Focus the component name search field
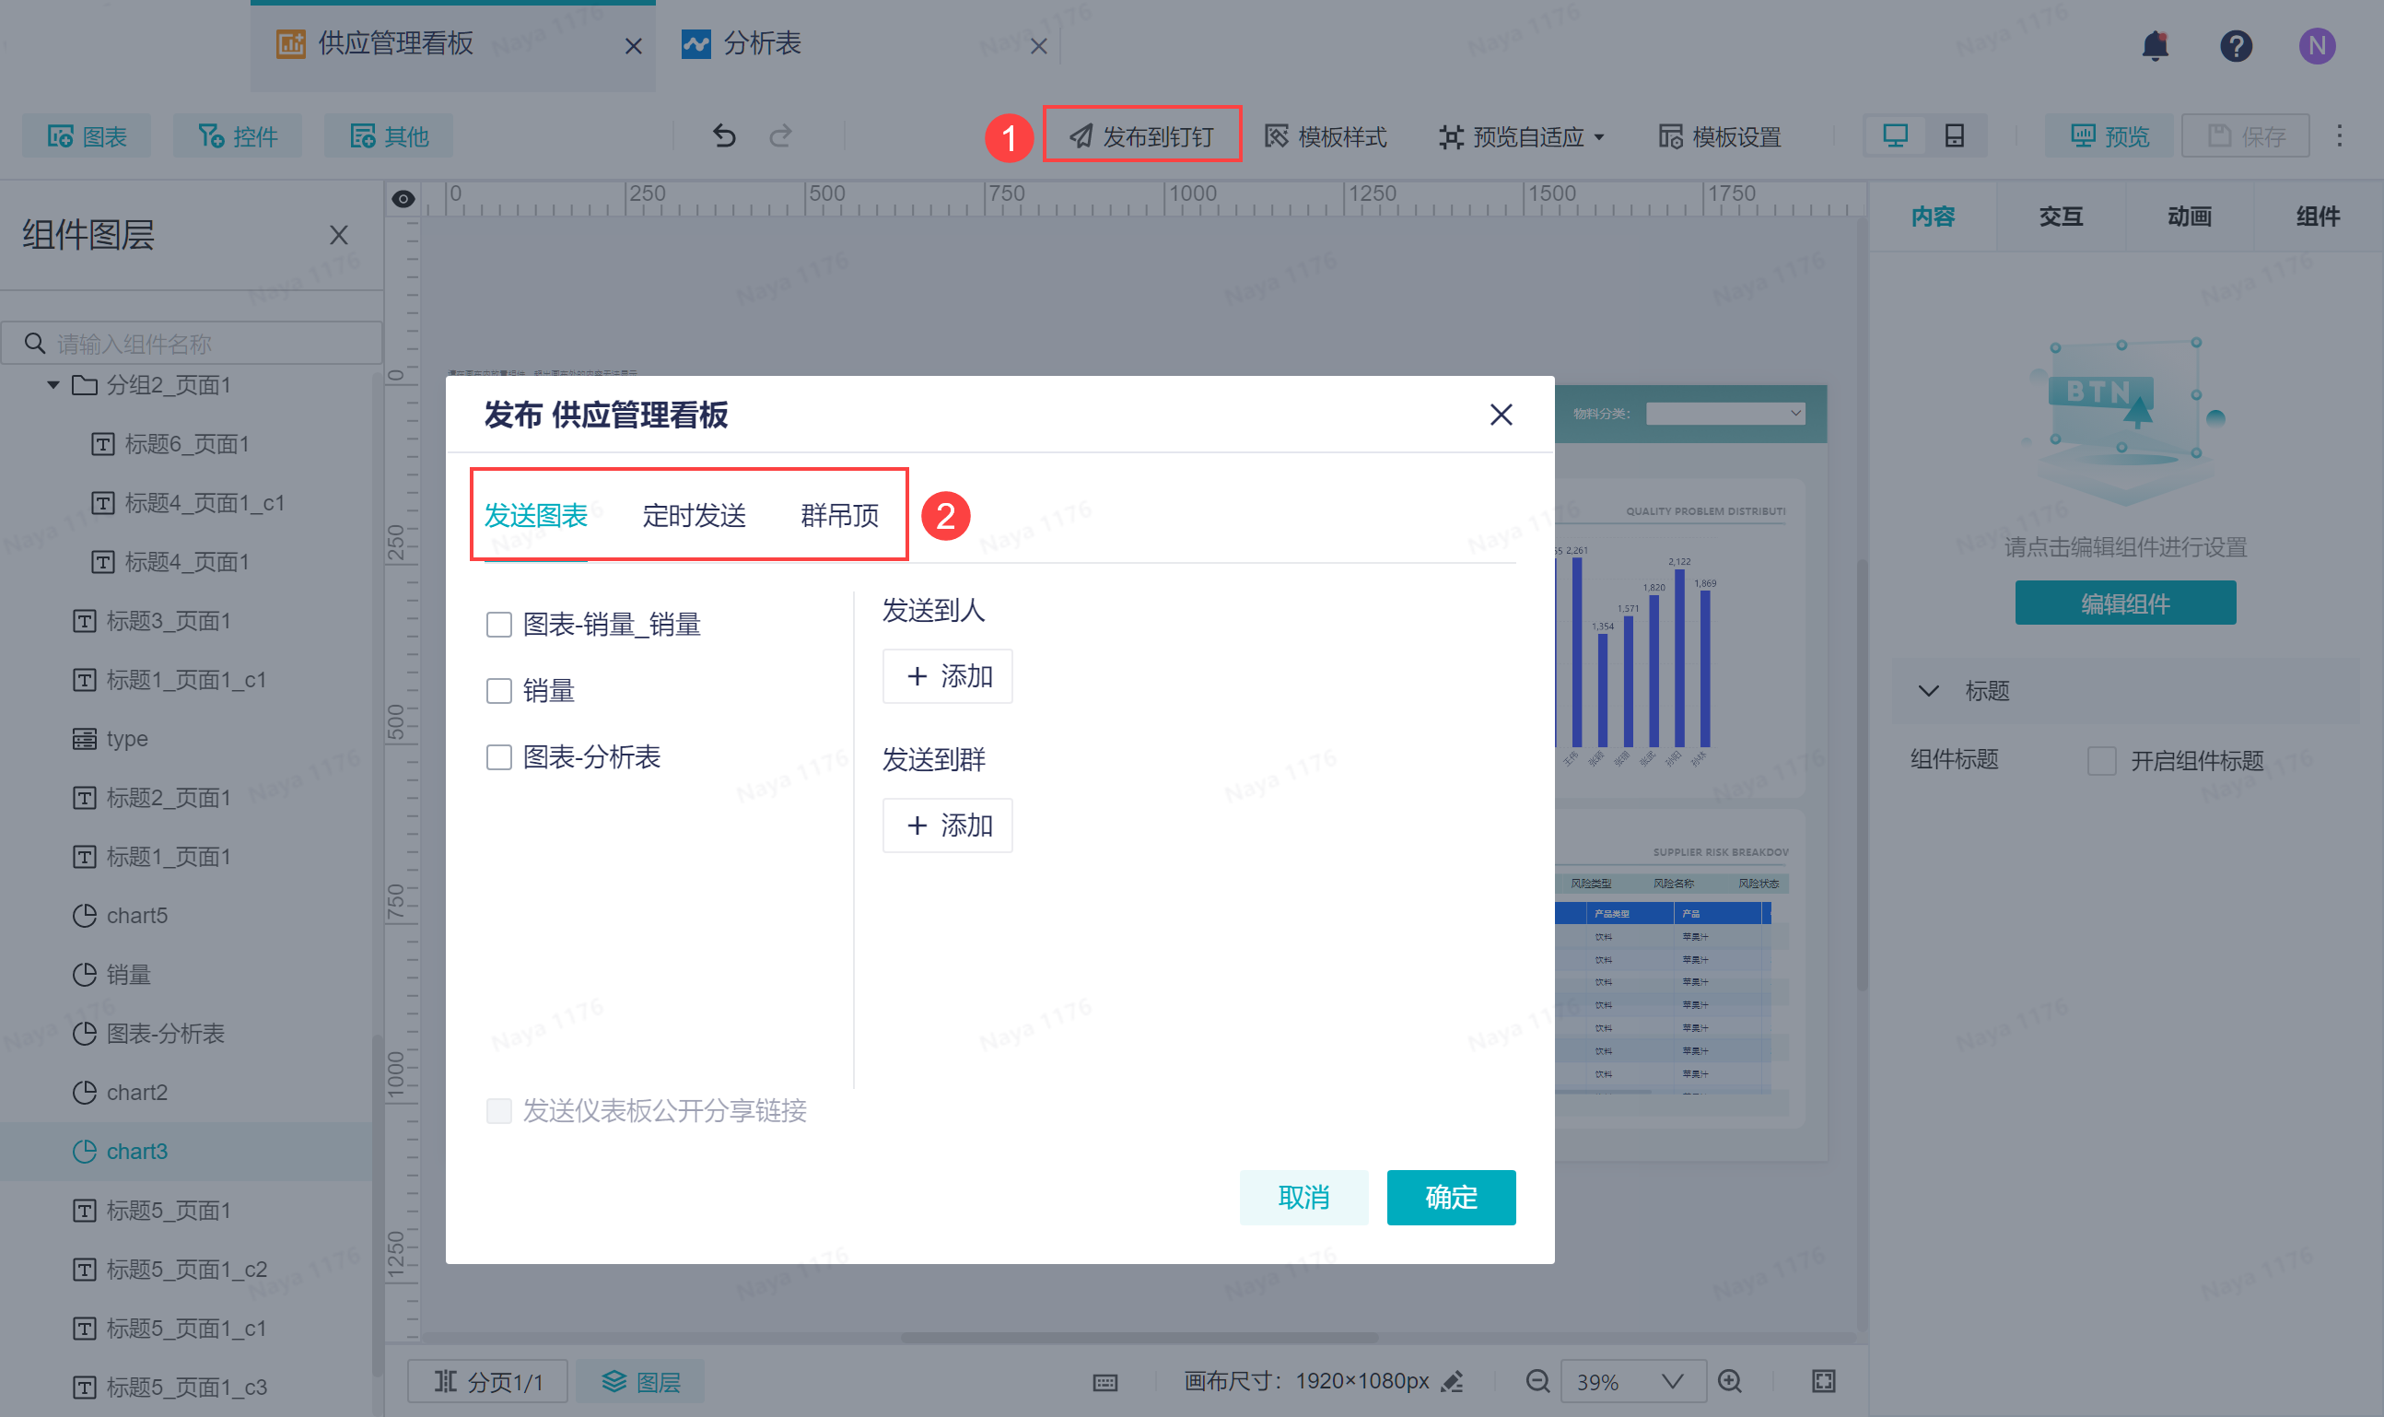 click(x=191, y=343)
